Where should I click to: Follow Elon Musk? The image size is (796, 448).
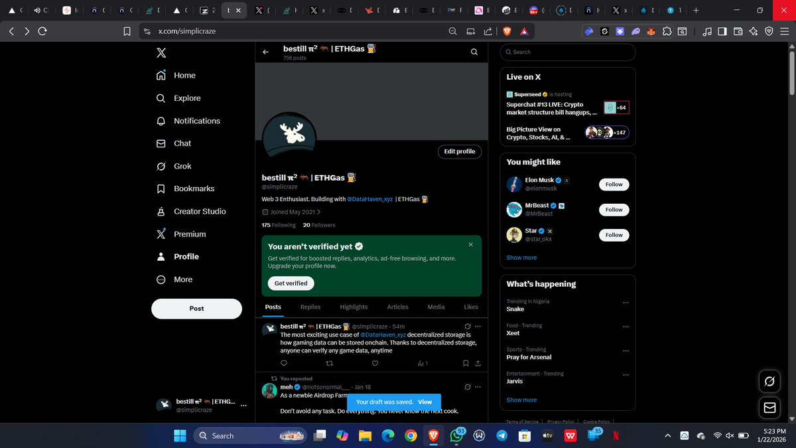[614, 185]
